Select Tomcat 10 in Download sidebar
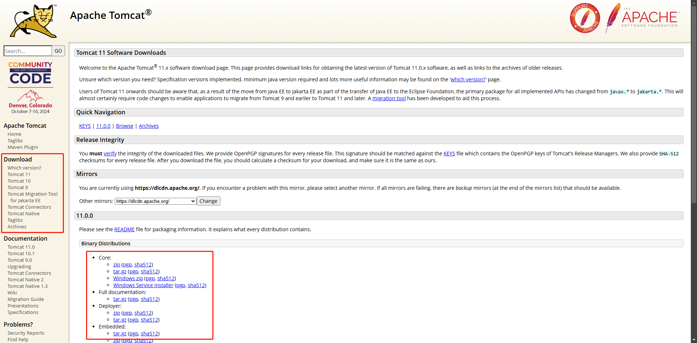 click(x=19, y=181)
